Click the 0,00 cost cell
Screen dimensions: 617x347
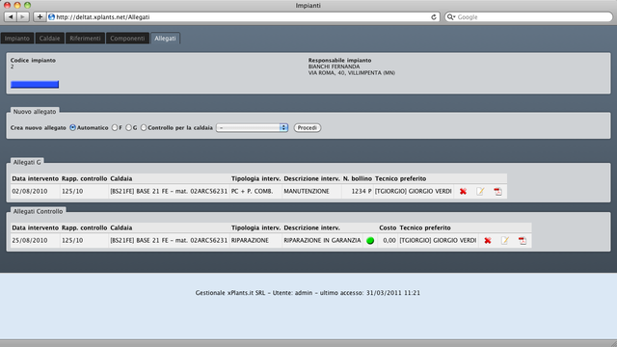(x=388, y=240)
